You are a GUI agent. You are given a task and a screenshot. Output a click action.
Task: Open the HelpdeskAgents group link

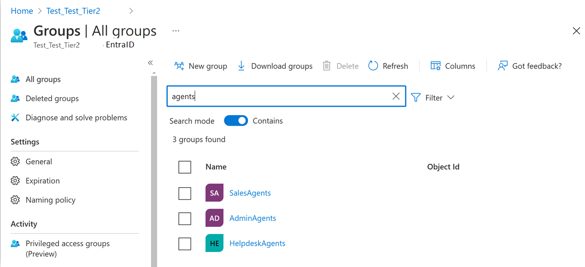pos(257,243)
